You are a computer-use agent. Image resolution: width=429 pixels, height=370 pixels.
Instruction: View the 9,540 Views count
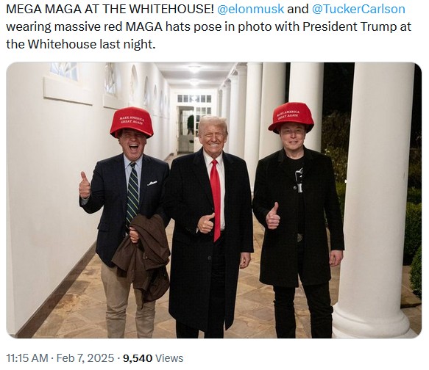[x=153, y=358]
